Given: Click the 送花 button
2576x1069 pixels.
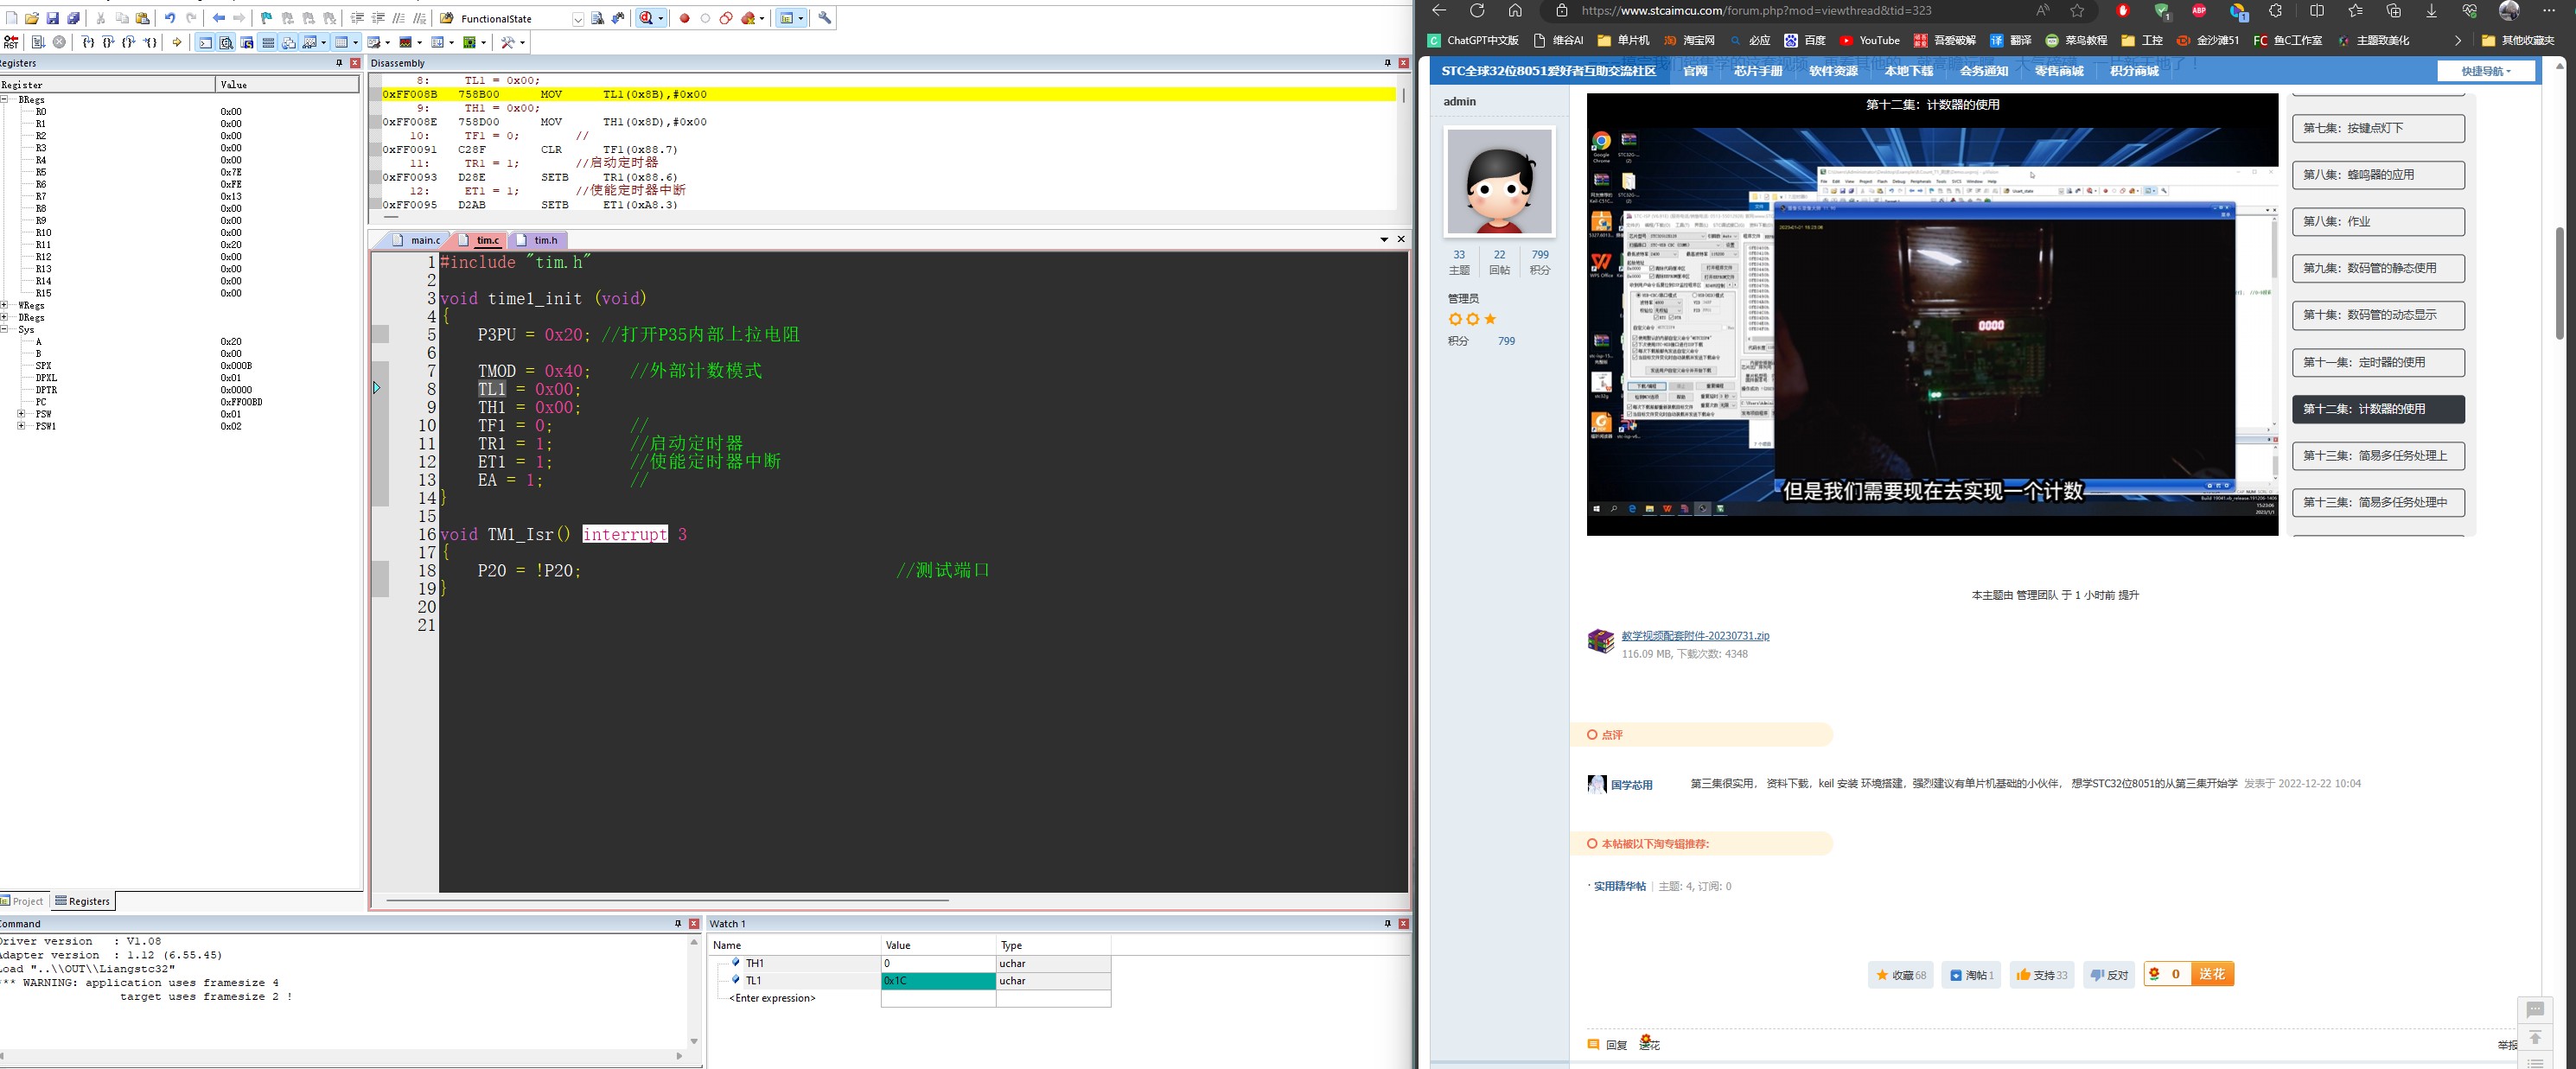Looking at the screenshot, I should tap(2211, 974).
